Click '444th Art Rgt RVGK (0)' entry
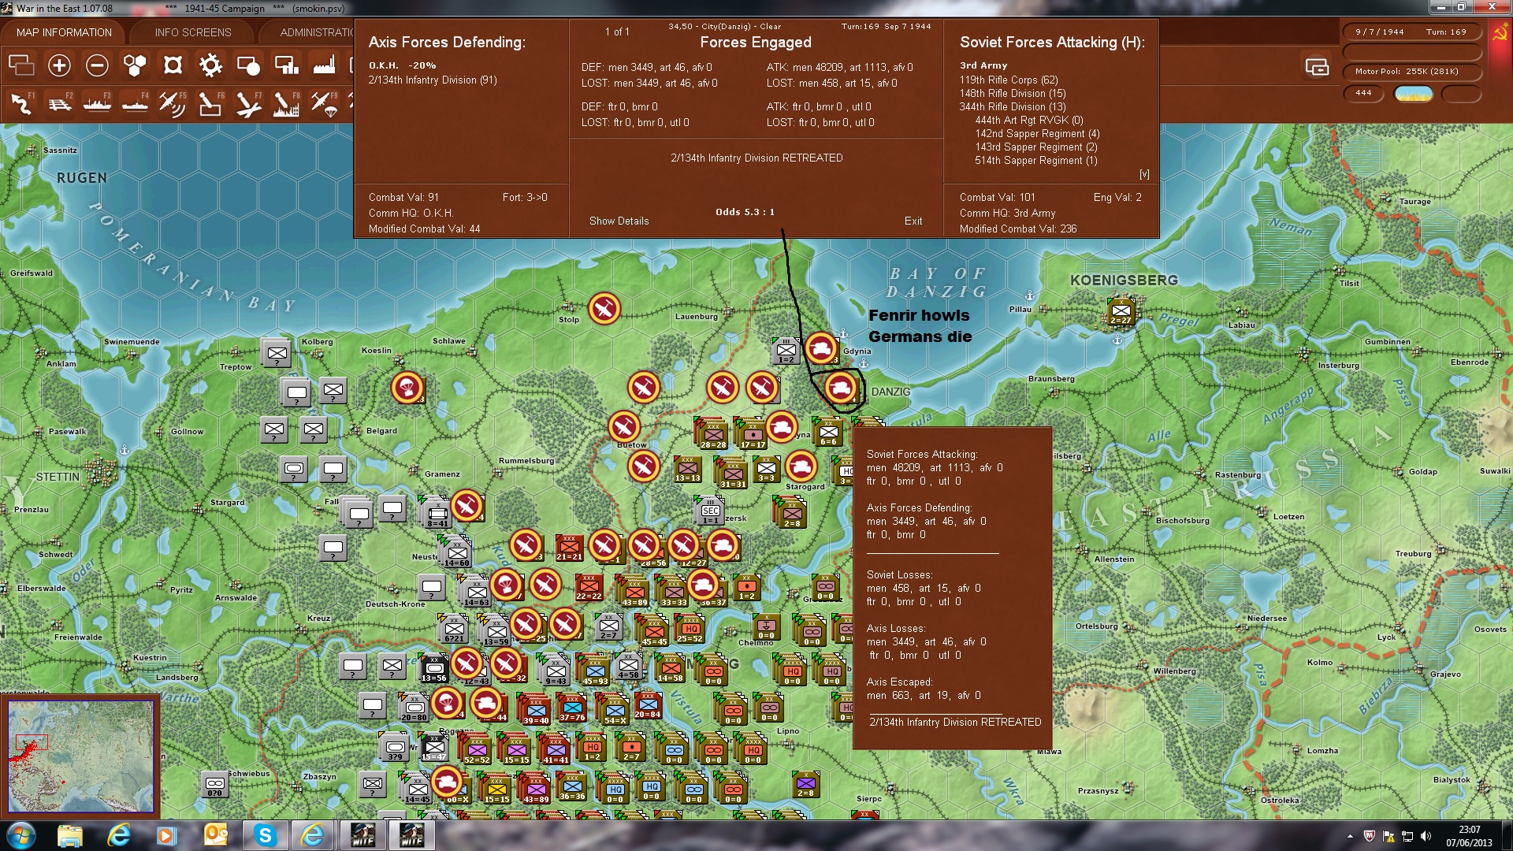1513x851 pixels. pos(1029,120)
